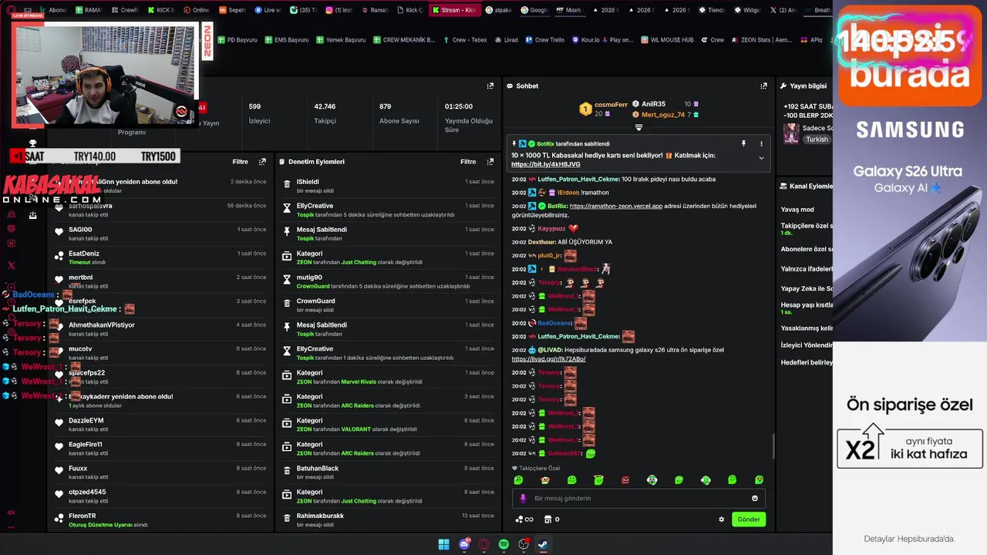
Task: Switch to the Online browser tab
Action: click(196, 10)
